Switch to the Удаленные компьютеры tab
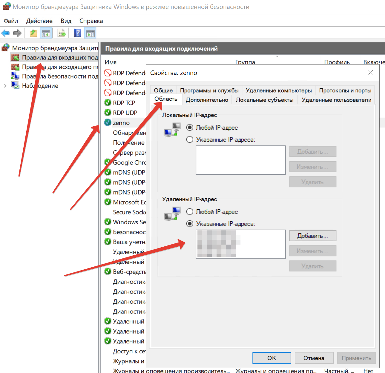This screenshot has width=385, height=373. (279, 90)
